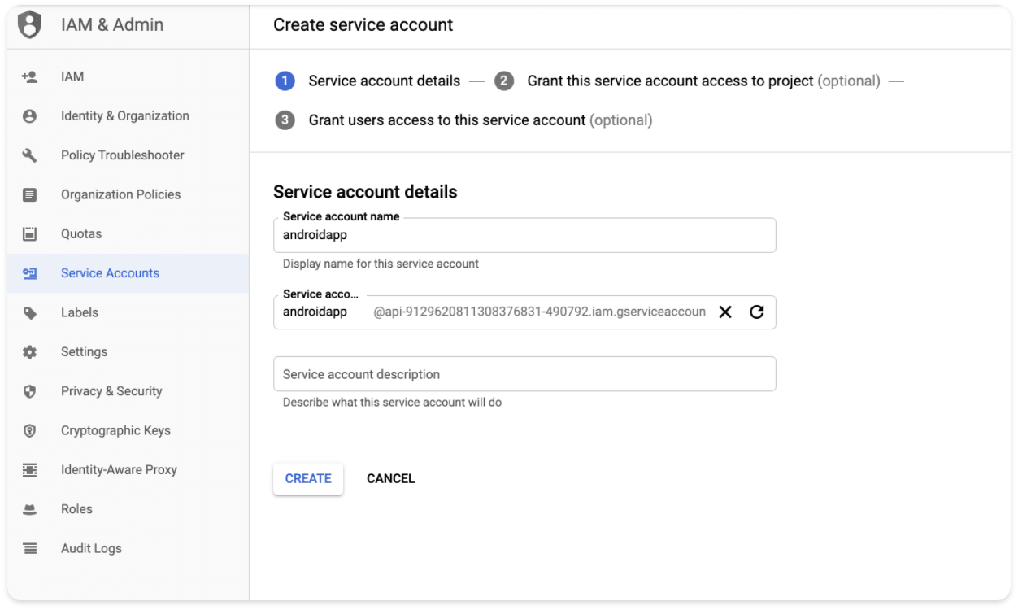Open Audit Logs in sidebar

click(x=128, y=549)
